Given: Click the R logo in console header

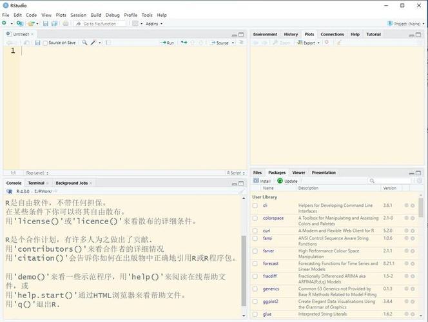Looking at the screenshot, I should [x=9, y=191].
